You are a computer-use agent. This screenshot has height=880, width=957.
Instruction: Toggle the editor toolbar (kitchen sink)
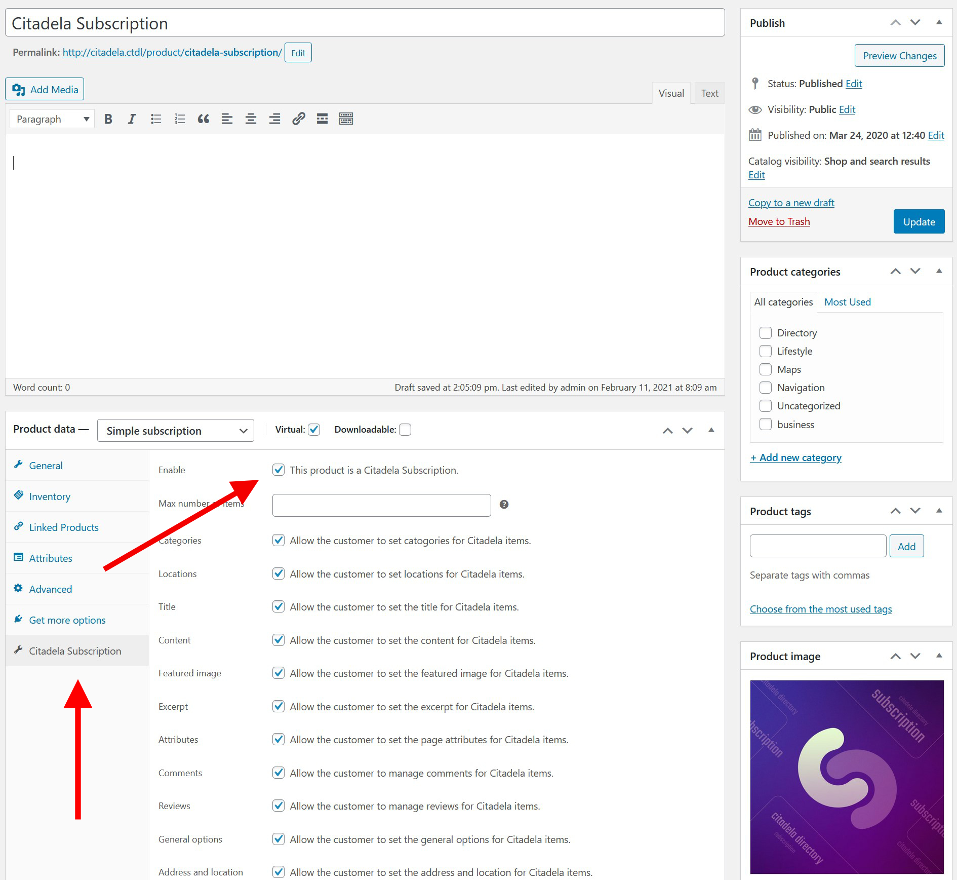click(346, 119)
